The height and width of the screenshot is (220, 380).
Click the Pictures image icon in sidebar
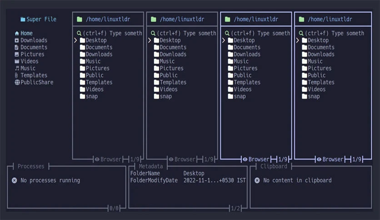[17, 54]
